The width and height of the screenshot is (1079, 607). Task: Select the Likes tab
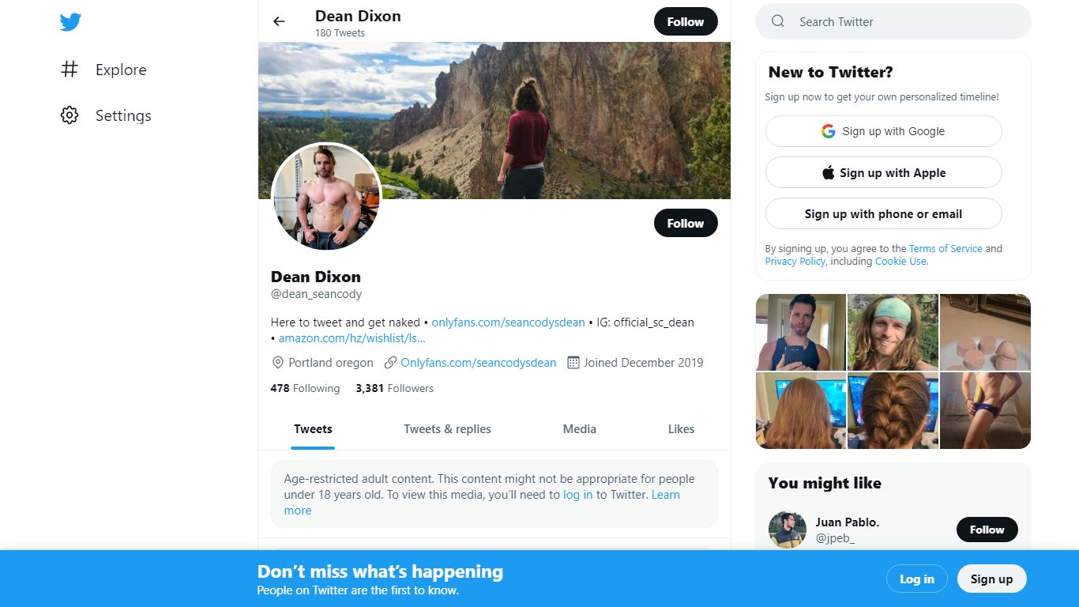click(681, 429)
